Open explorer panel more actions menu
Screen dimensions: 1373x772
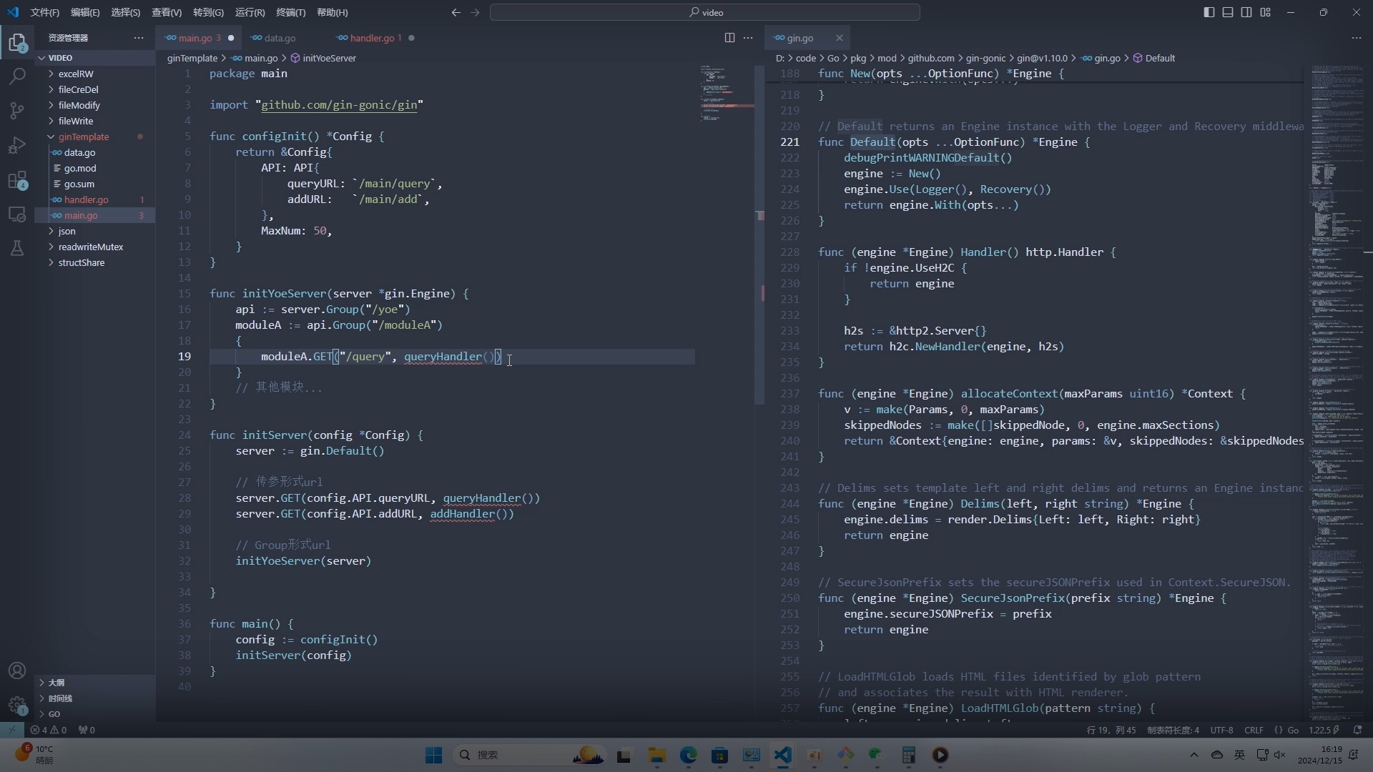(x=139, y=38)
